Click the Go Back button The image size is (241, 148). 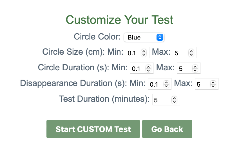pos(167,129)
